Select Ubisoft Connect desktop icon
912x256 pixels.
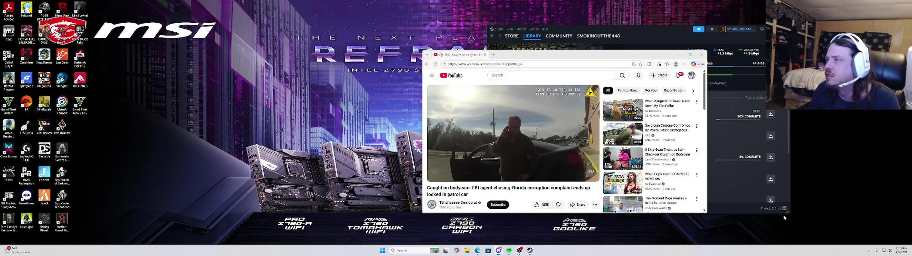click(x=62, y=106)
